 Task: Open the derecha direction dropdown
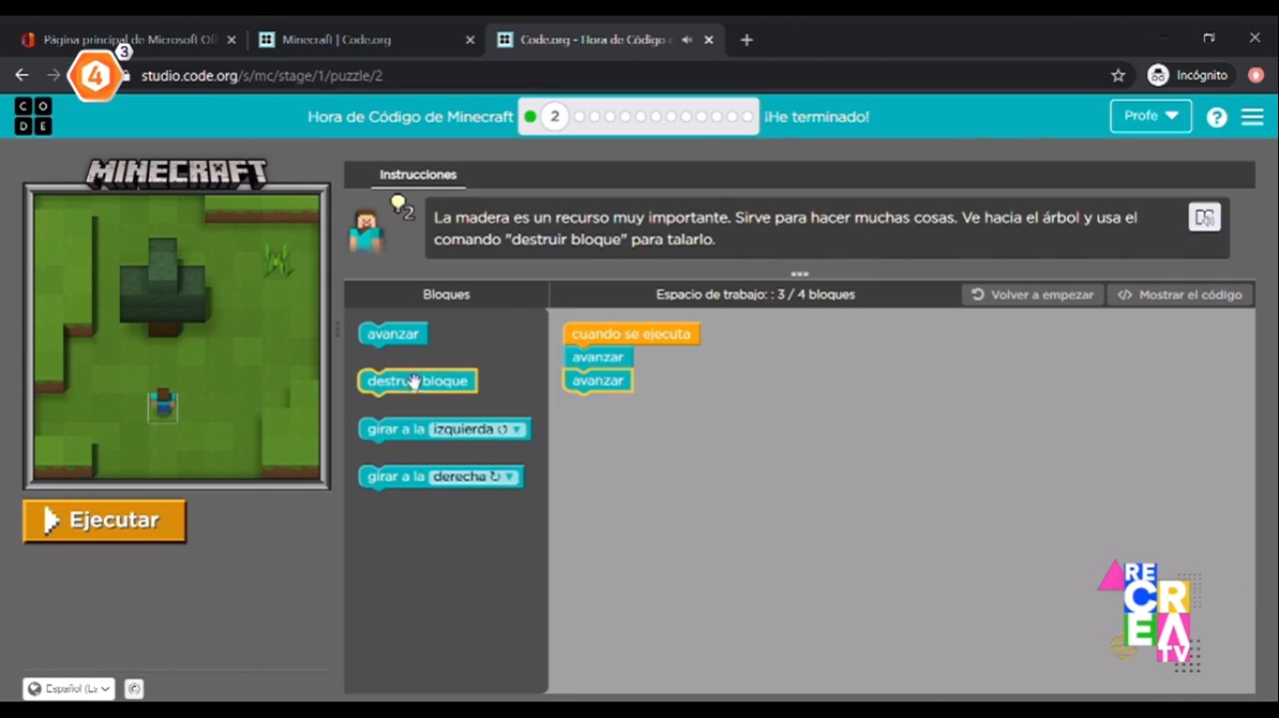[510, 476]
